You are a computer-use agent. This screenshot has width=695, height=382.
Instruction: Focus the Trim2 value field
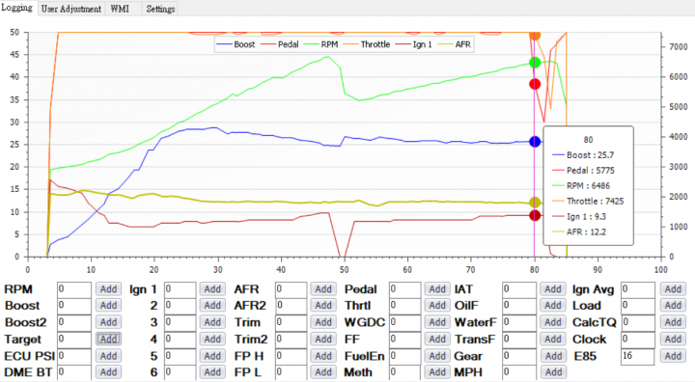click(x=291, y=340)
